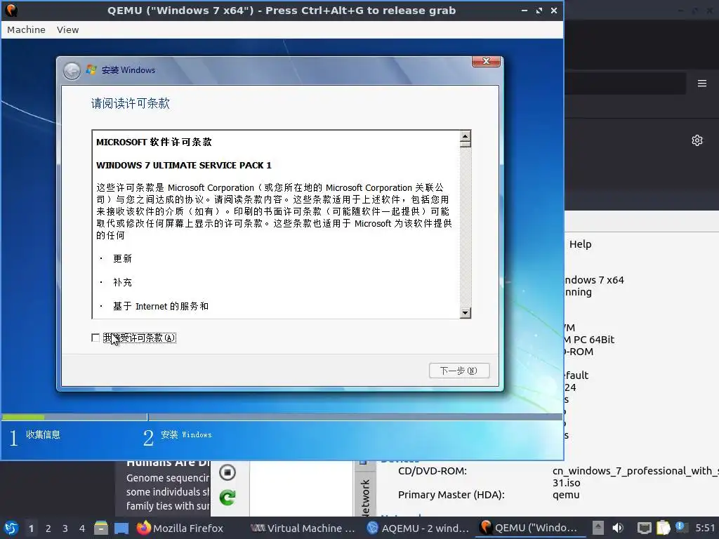This screenshot has width=719, height=539.
Task: Minimize the QEMU window
Action: tap(525, 10)
